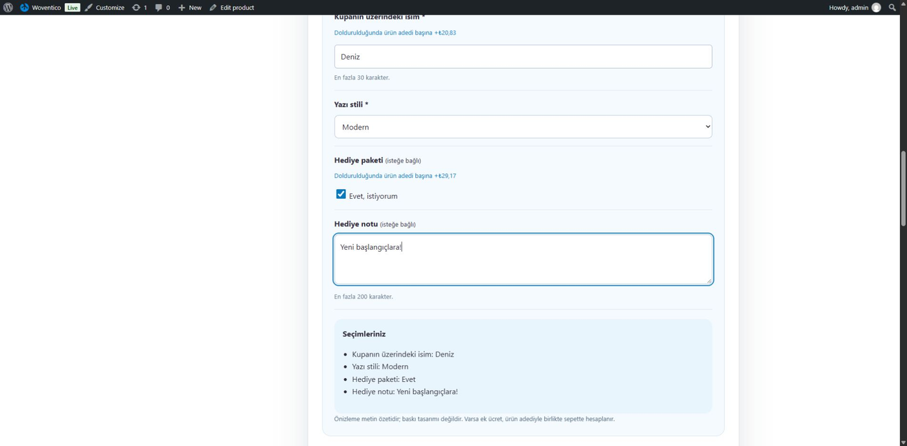Click summary row 'Kupanın üzerindeki isim: Deniz'
The height and width of the screenshot is (446, 907).
coord(403,354)
